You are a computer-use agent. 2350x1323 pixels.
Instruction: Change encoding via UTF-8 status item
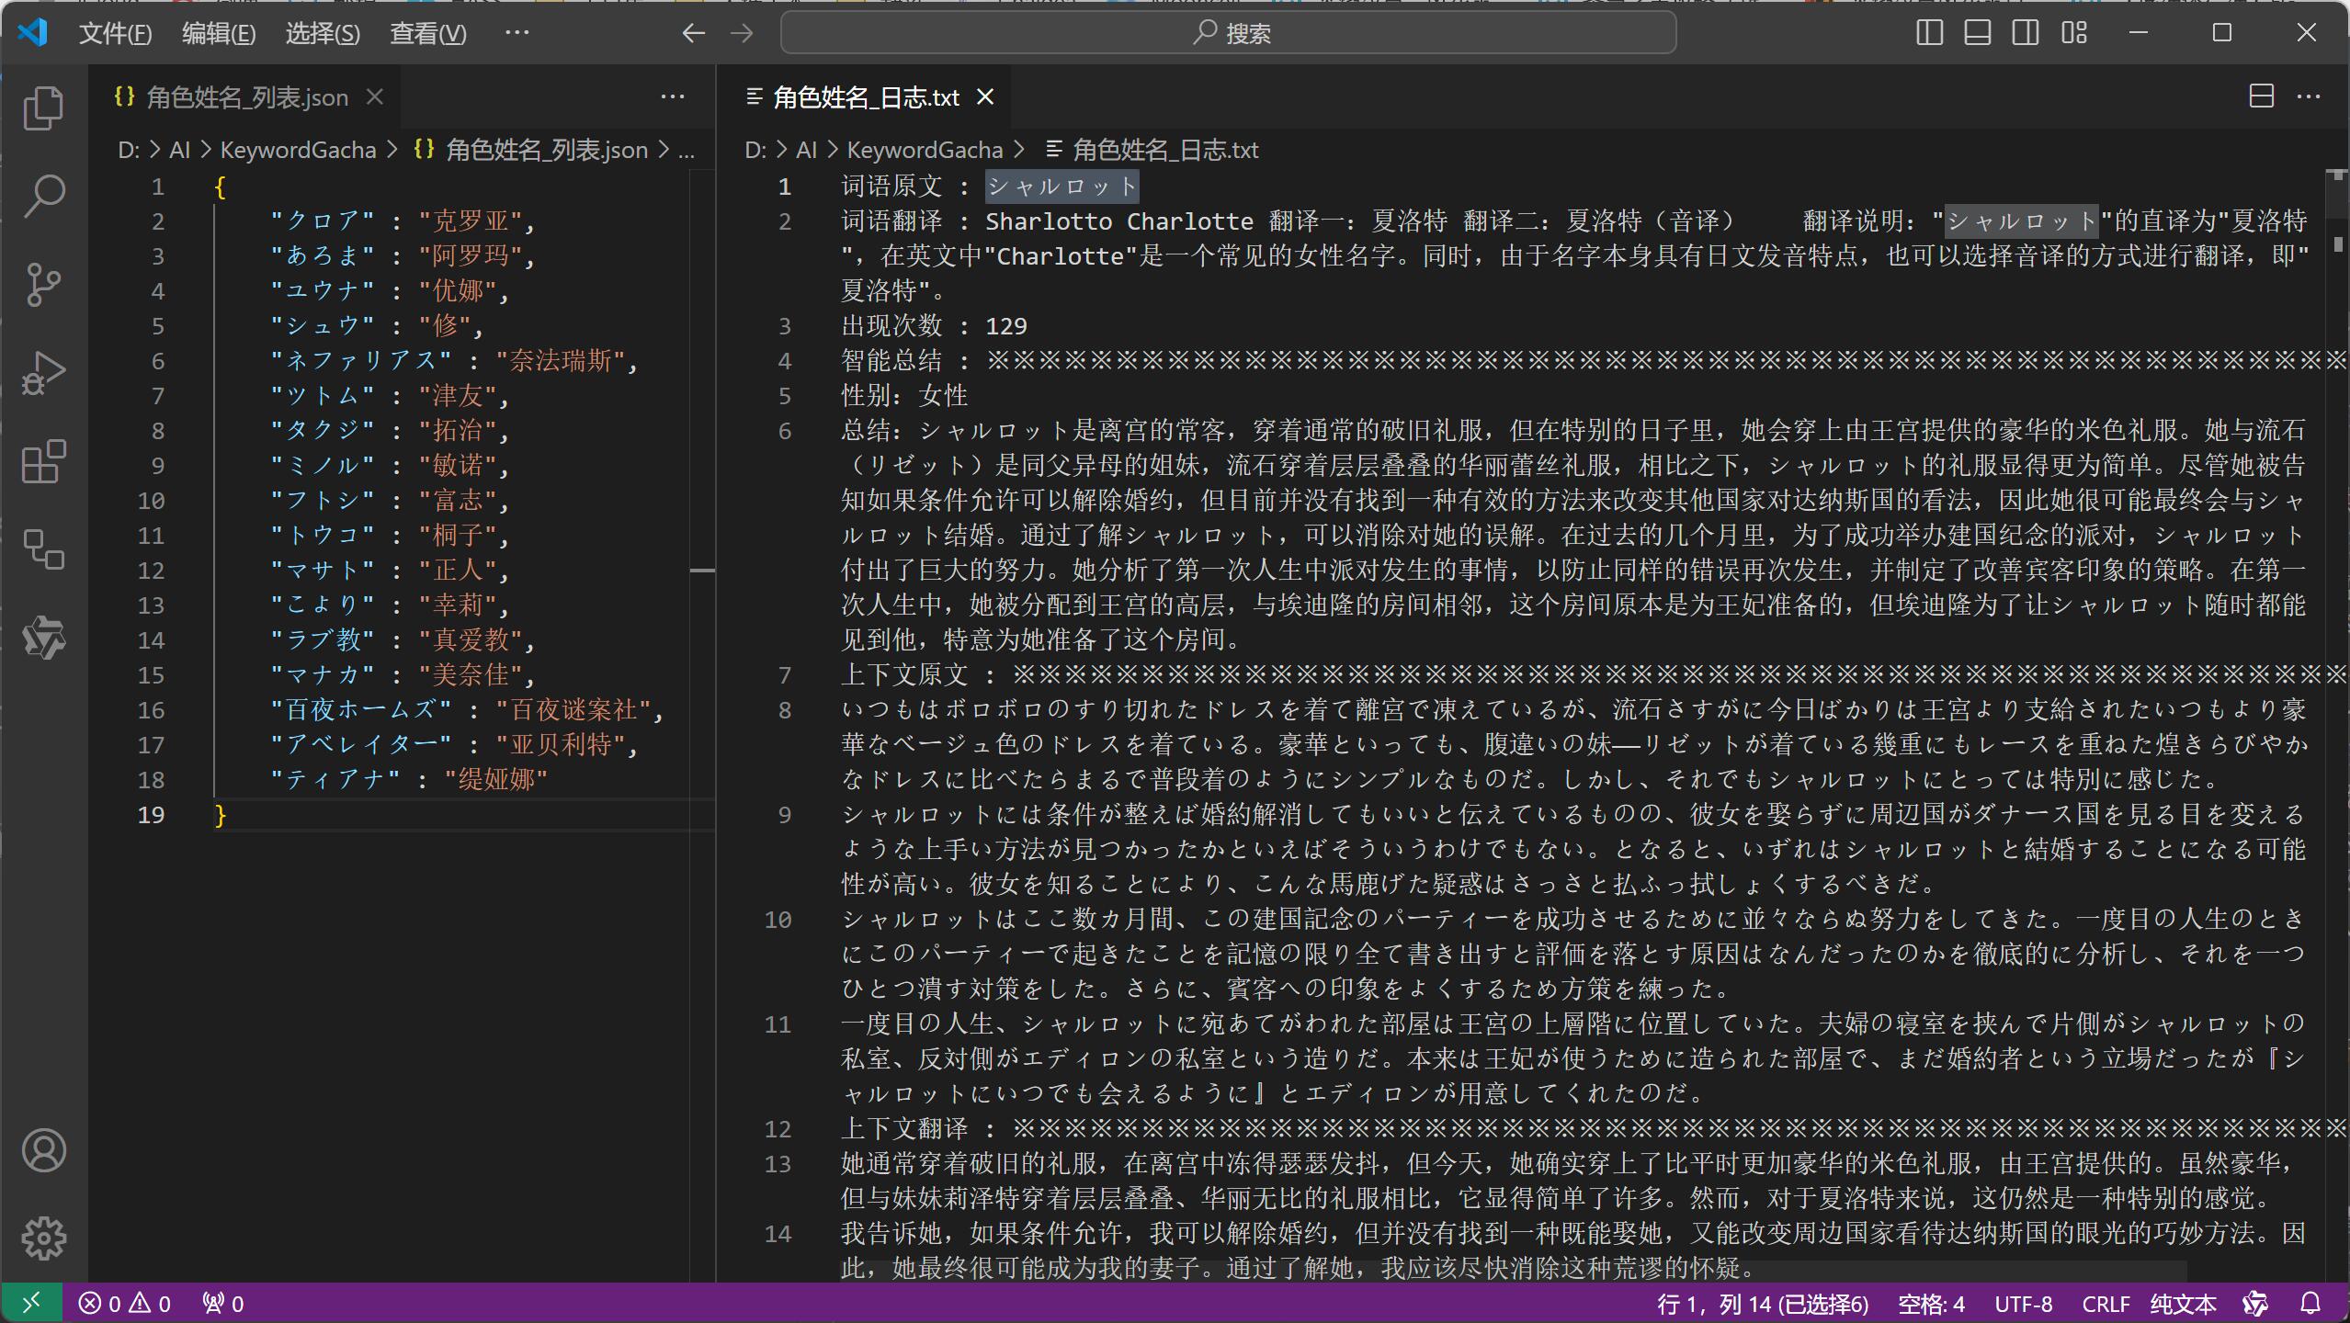point(2024,1304)
